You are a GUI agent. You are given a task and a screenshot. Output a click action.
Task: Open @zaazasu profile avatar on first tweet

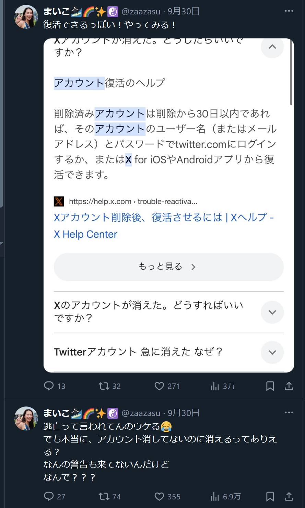pos(26,16)
